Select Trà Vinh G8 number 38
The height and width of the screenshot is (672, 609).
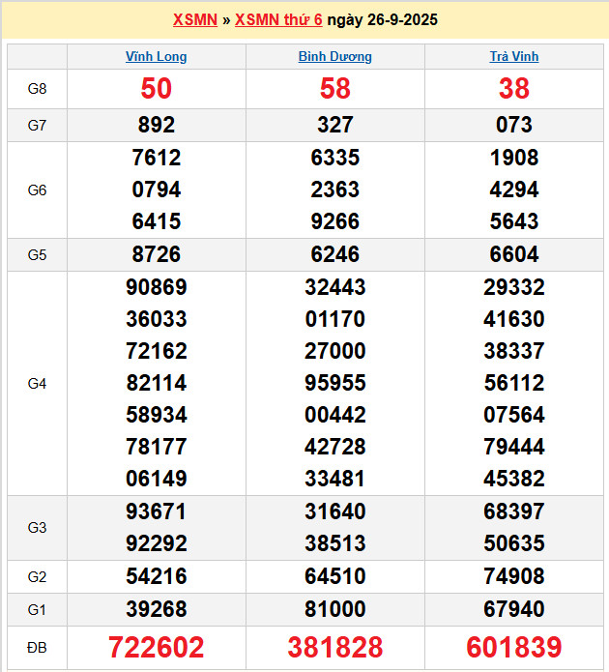pyautogui.click(x=514, y=89)
